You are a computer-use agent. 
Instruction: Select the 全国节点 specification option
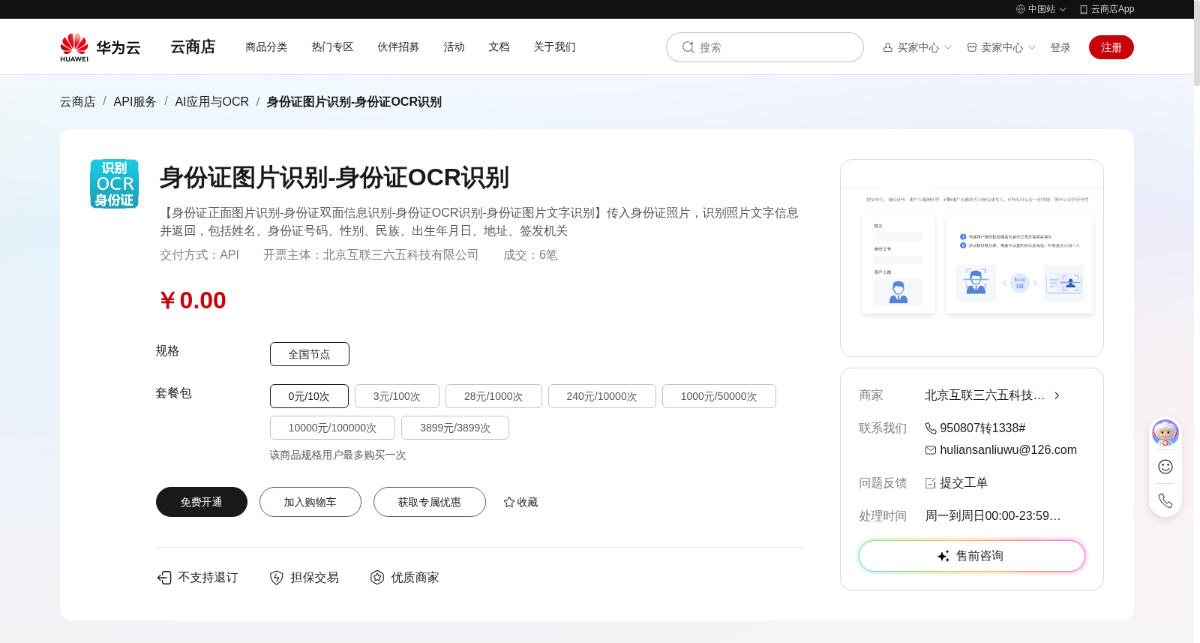point(310,354)
